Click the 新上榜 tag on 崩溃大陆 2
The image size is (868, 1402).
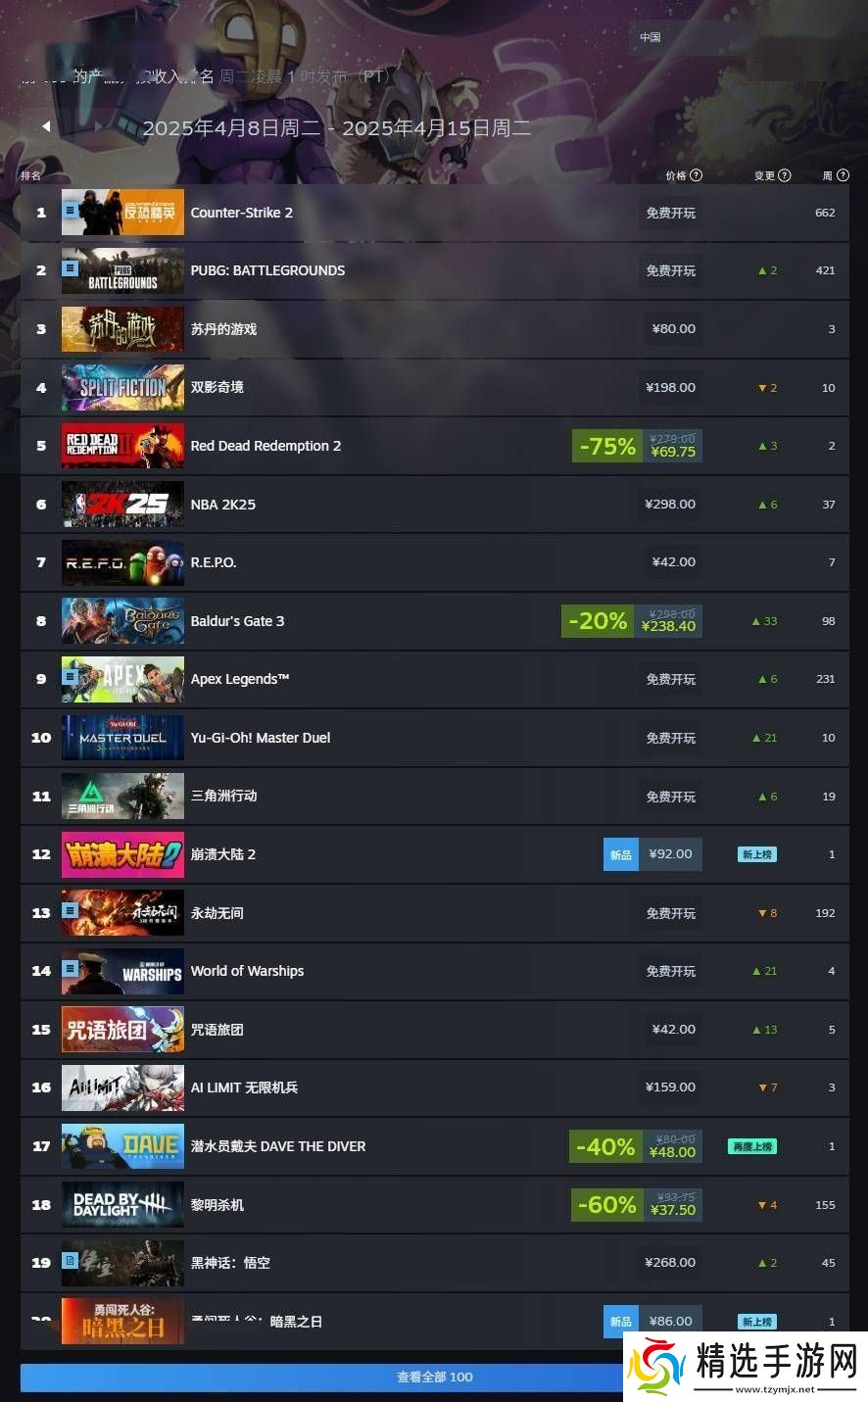[x=757, y=854]
